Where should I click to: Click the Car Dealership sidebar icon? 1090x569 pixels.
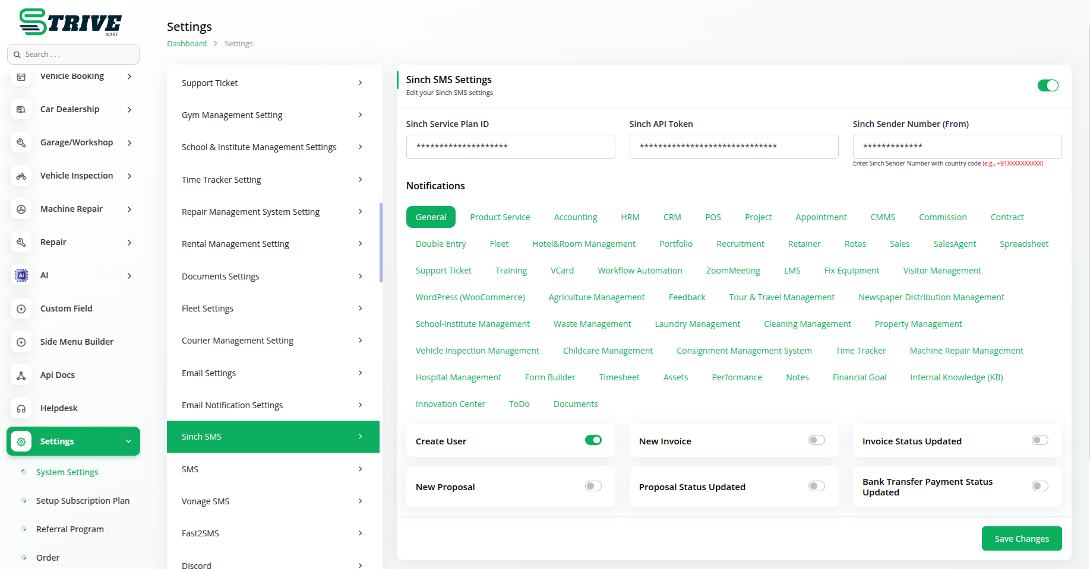(21, 109)
